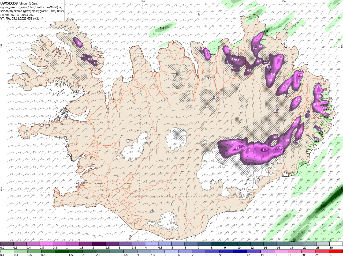The height and width of the screenshot is (257, 343).
Task: Select the dark purple 2 snow scale swatch
Action: [99, 244]
